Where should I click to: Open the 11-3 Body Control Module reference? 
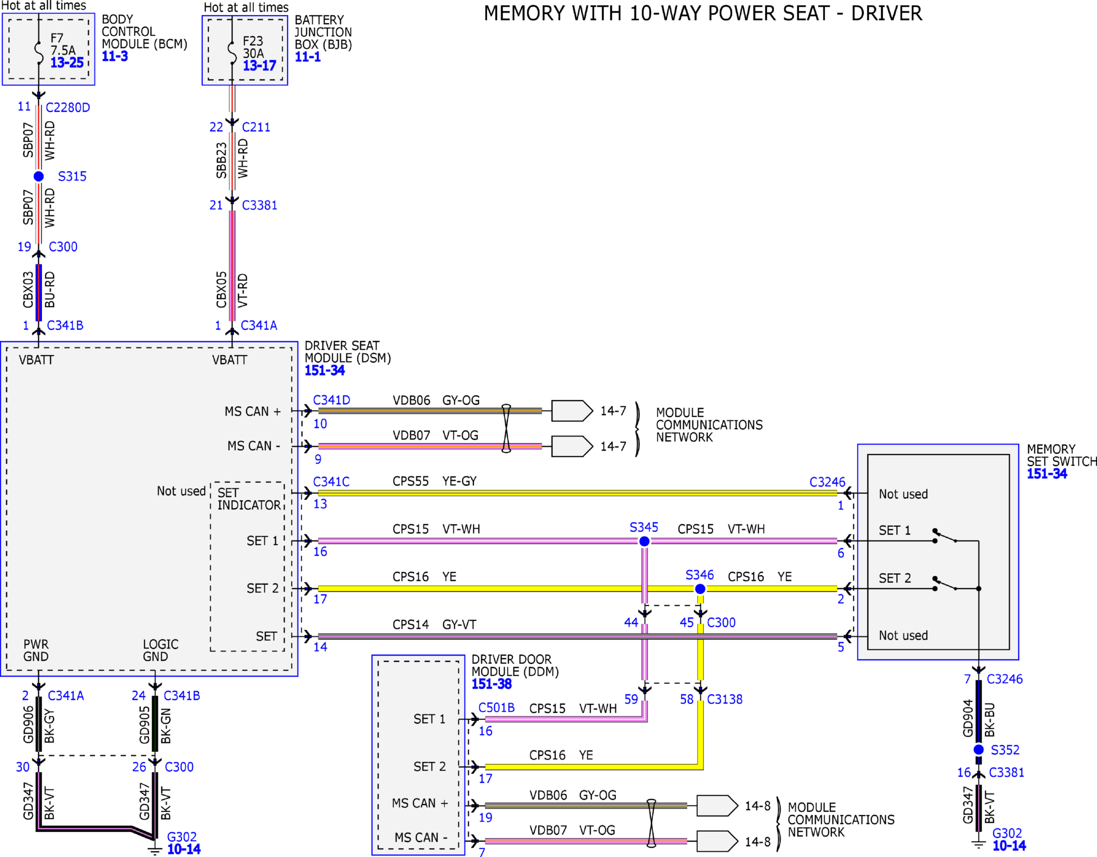tap(114, 56)
